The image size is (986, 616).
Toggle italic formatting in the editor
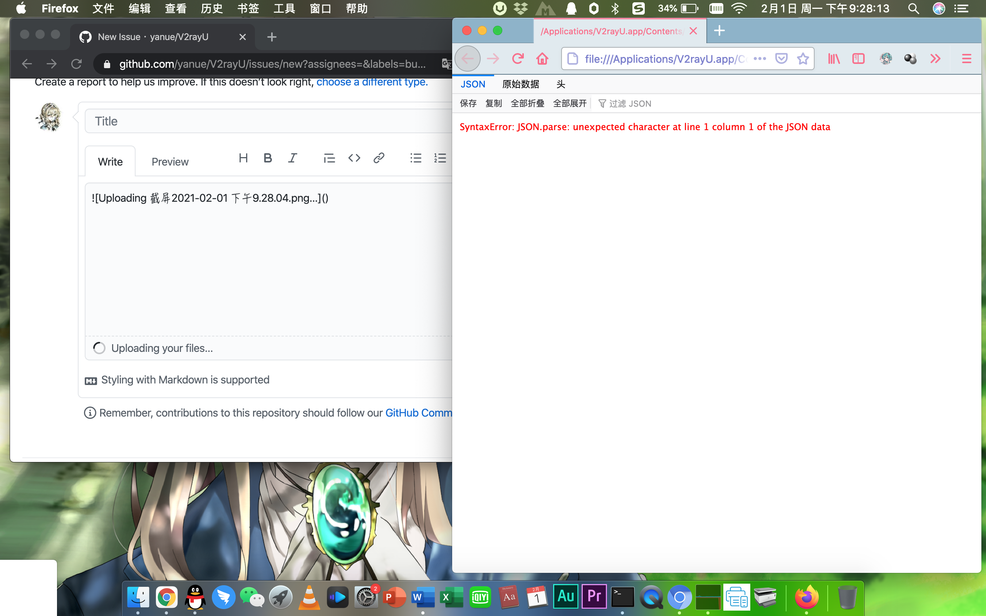[293, 158]
